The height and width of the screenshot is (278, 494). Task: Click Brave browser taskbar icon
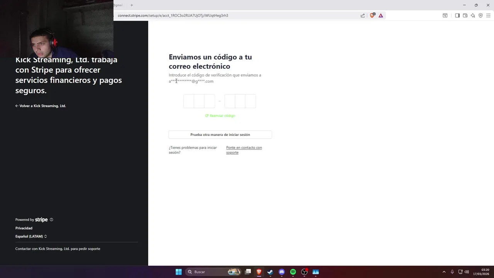259,272
